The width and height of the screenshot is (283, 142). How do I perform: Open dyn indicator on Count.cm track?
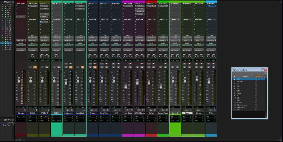[x=68, y=110]
